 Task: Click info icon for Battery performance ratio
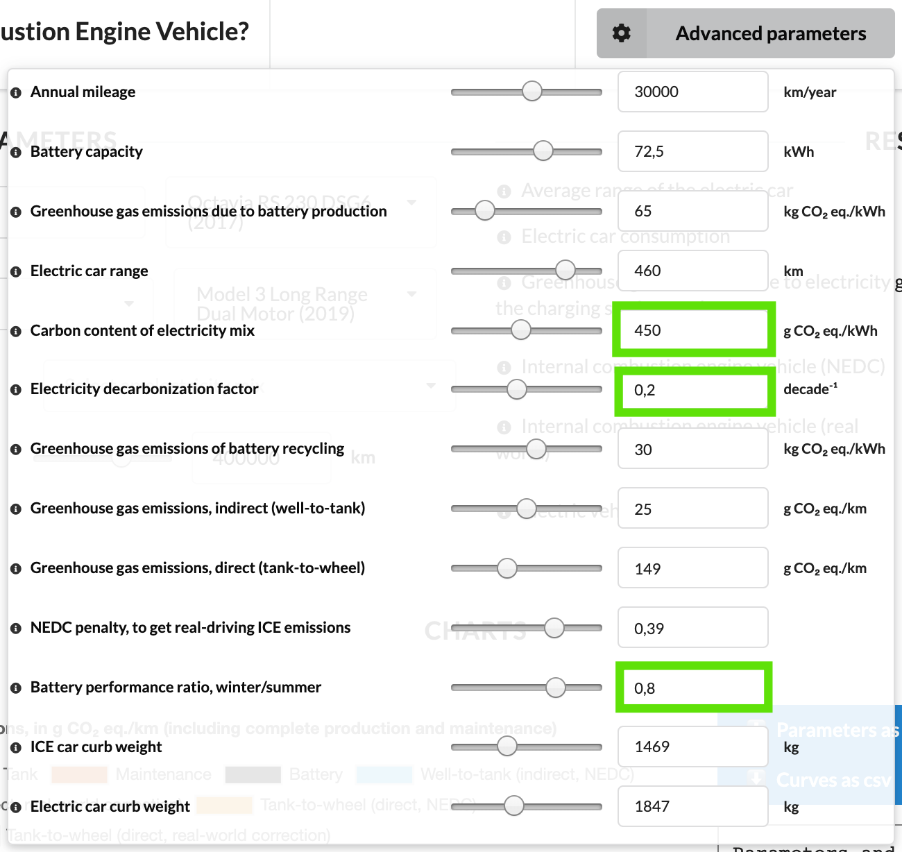pyautogui.click(x=16, y=688)
